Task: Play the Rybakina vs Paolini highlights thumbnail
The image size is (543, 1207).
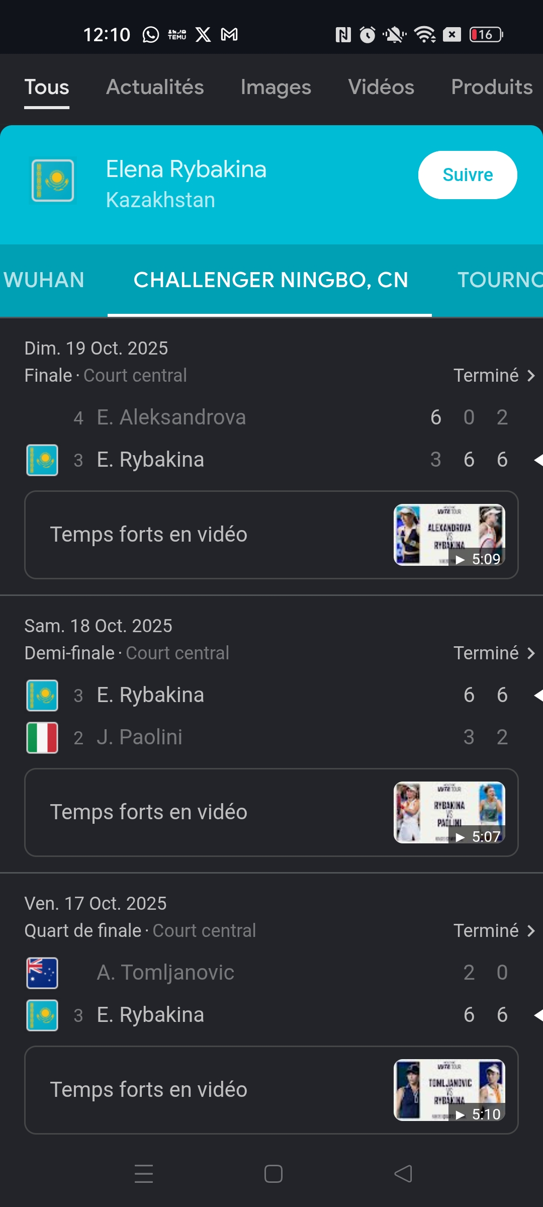Action: coord(449,812)
